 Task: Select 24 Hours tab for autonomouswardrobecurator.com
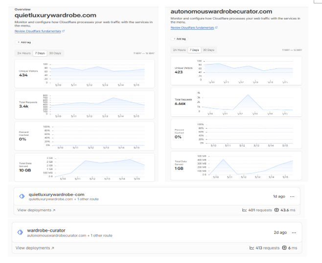pyautogui.click(x=179, y=50)
